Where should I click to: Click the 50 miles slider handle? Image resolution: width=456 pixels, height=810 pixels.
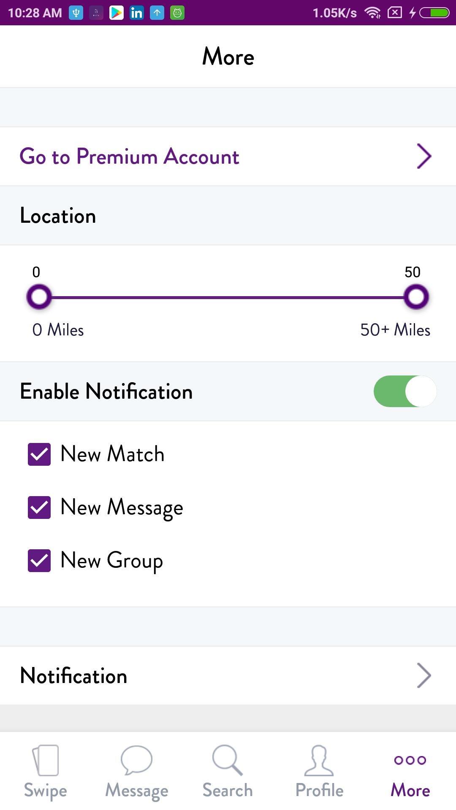click(416, 297)
